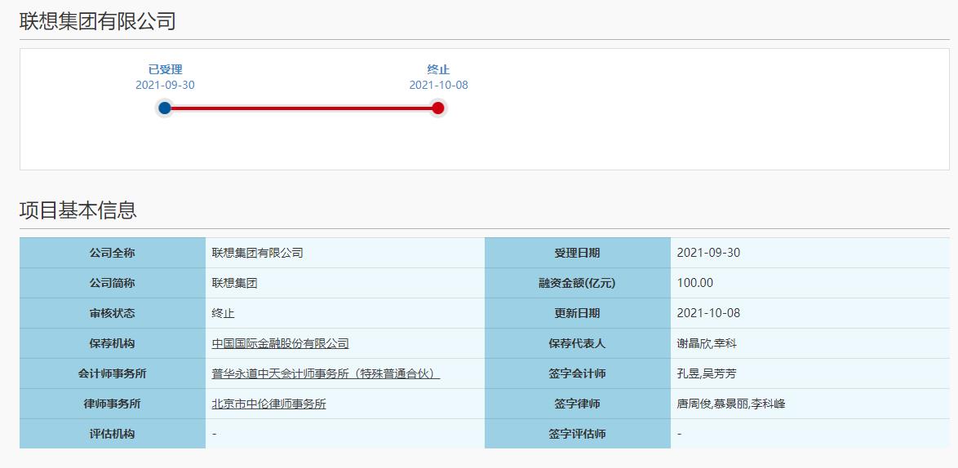Open the 普华永道中天会计师事务所 accounting firm link
This screenshot has width=958, height=468.
click(x=326, y=373)
